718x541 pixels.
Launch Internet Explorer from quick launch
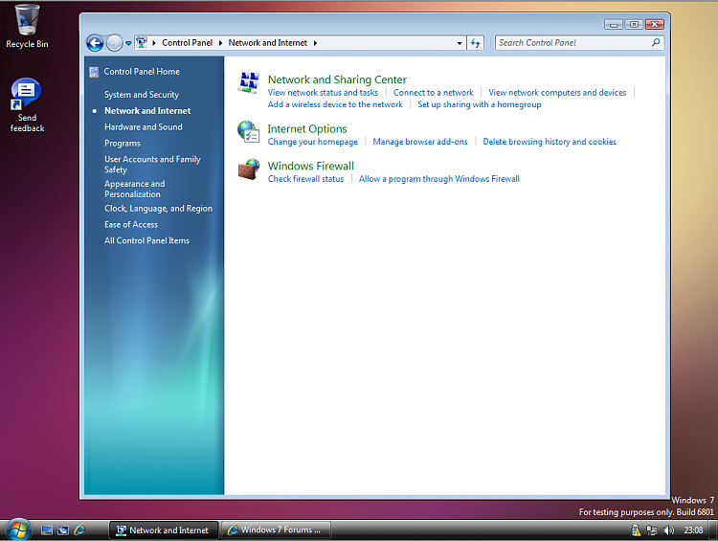pyautogui.click(x=79, y=530)
